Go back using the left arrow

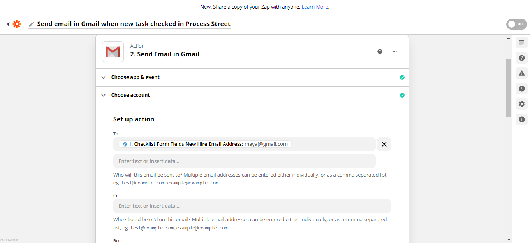pos(8,24)
